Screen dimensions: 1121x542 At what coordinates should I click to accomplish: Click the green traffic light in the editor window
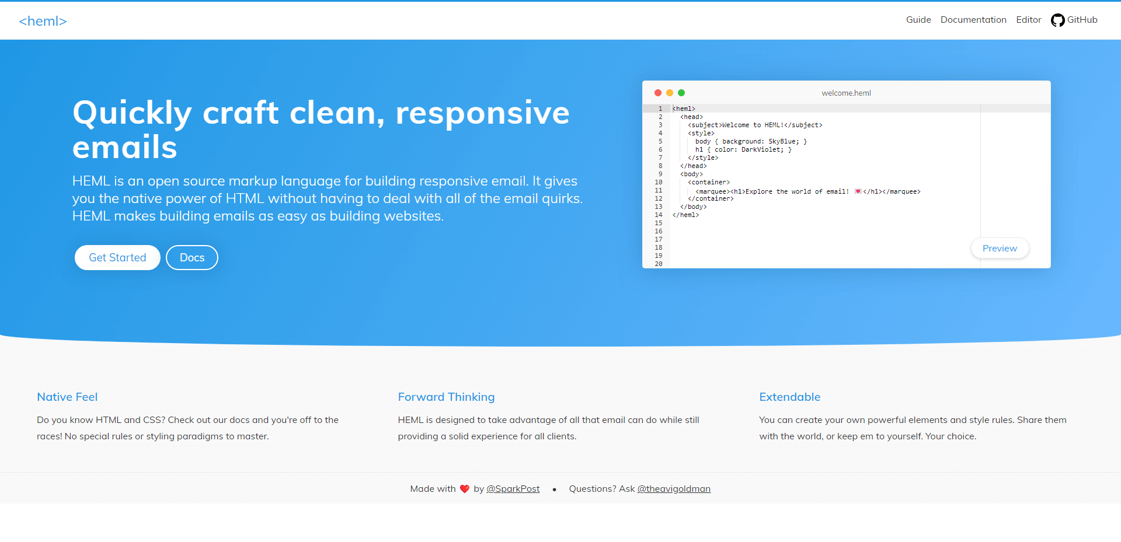click(681, 93)
